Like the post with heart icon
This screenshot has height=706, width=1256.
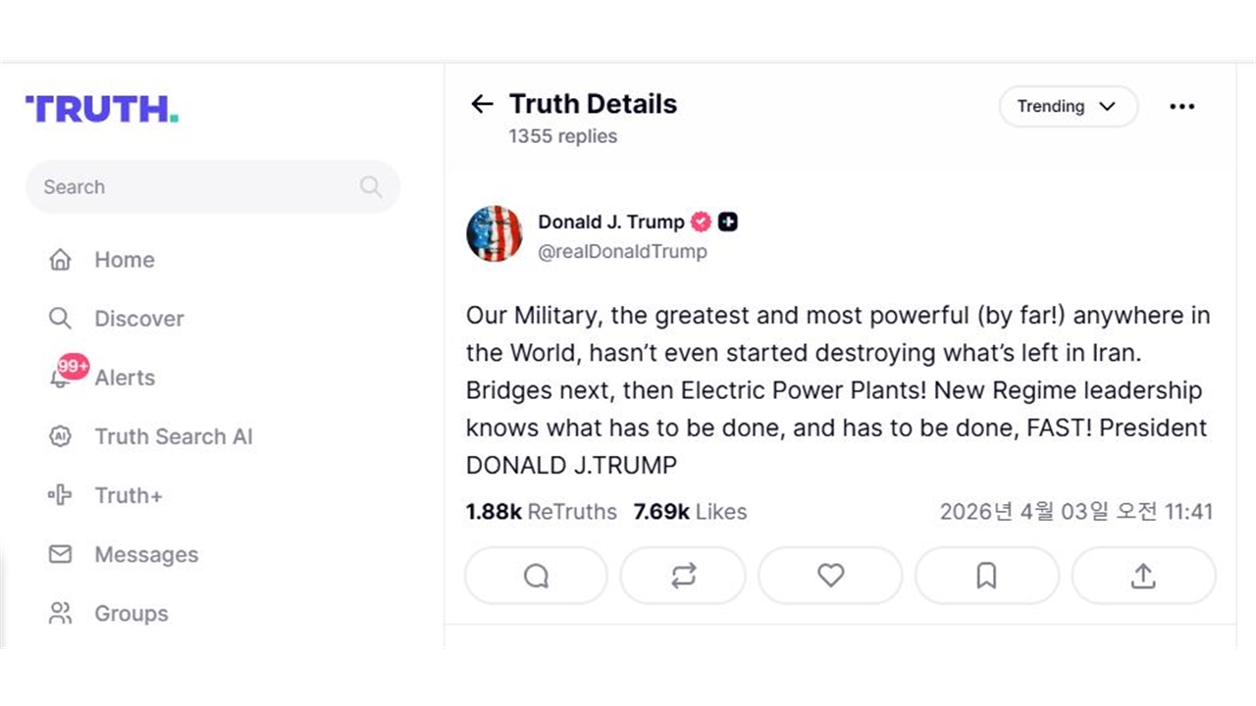(x=830, y=576)
